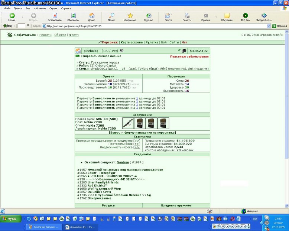Open Журнал history icon
The image size is (289, 231).
149,17
